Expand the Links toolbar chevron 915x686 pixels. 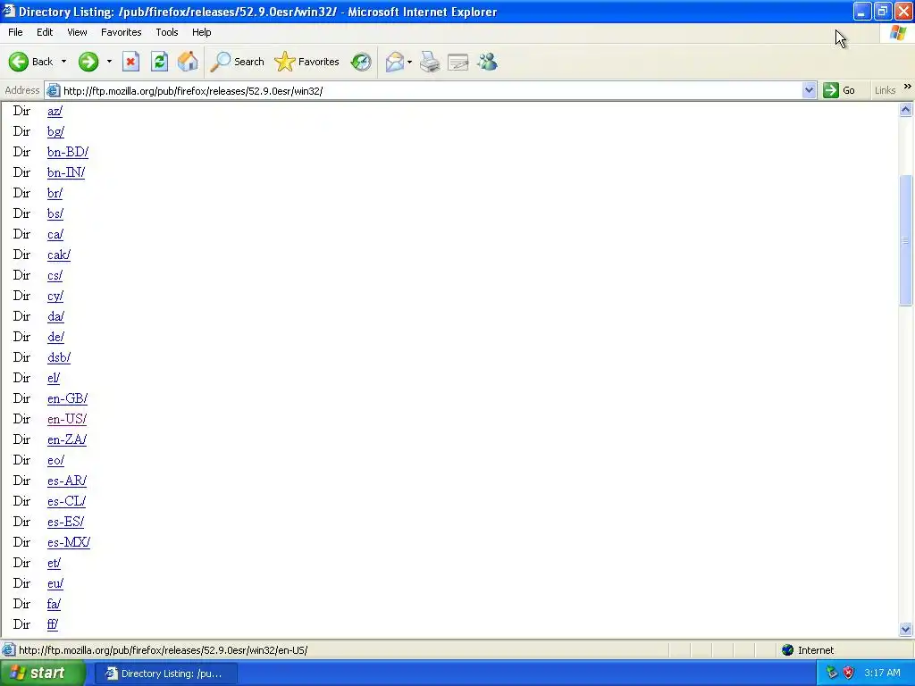tap(908, 87)
